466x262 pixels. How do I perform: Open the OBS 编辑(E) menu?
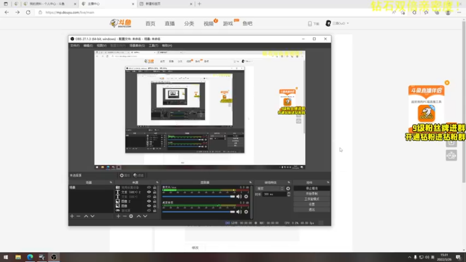pos(88,46)
